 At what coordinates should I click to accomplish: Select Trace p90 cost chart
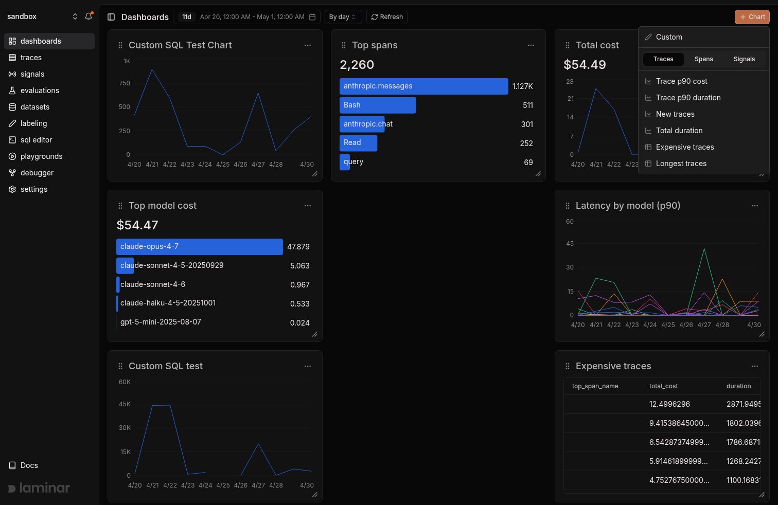[703, 81]
